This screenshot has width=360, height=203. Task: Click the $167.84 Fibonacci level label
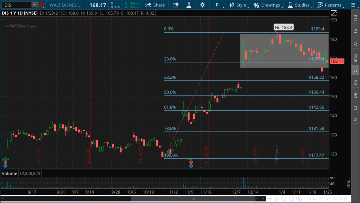point(316,59)
